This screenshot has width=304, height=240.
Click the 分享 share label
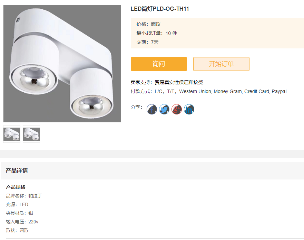pyautogui.click(x=137, y=107)
